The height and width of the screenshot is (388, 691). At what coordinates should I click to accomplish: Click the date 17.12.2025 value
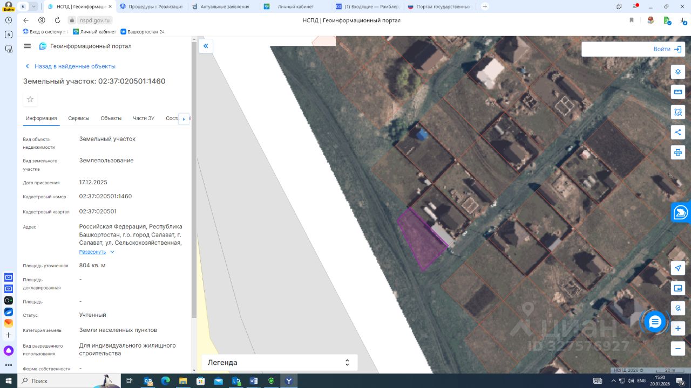93,182
